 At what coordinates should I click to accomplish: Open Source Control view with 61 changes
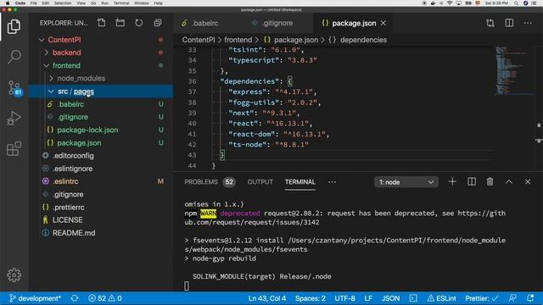pos(14,88)
